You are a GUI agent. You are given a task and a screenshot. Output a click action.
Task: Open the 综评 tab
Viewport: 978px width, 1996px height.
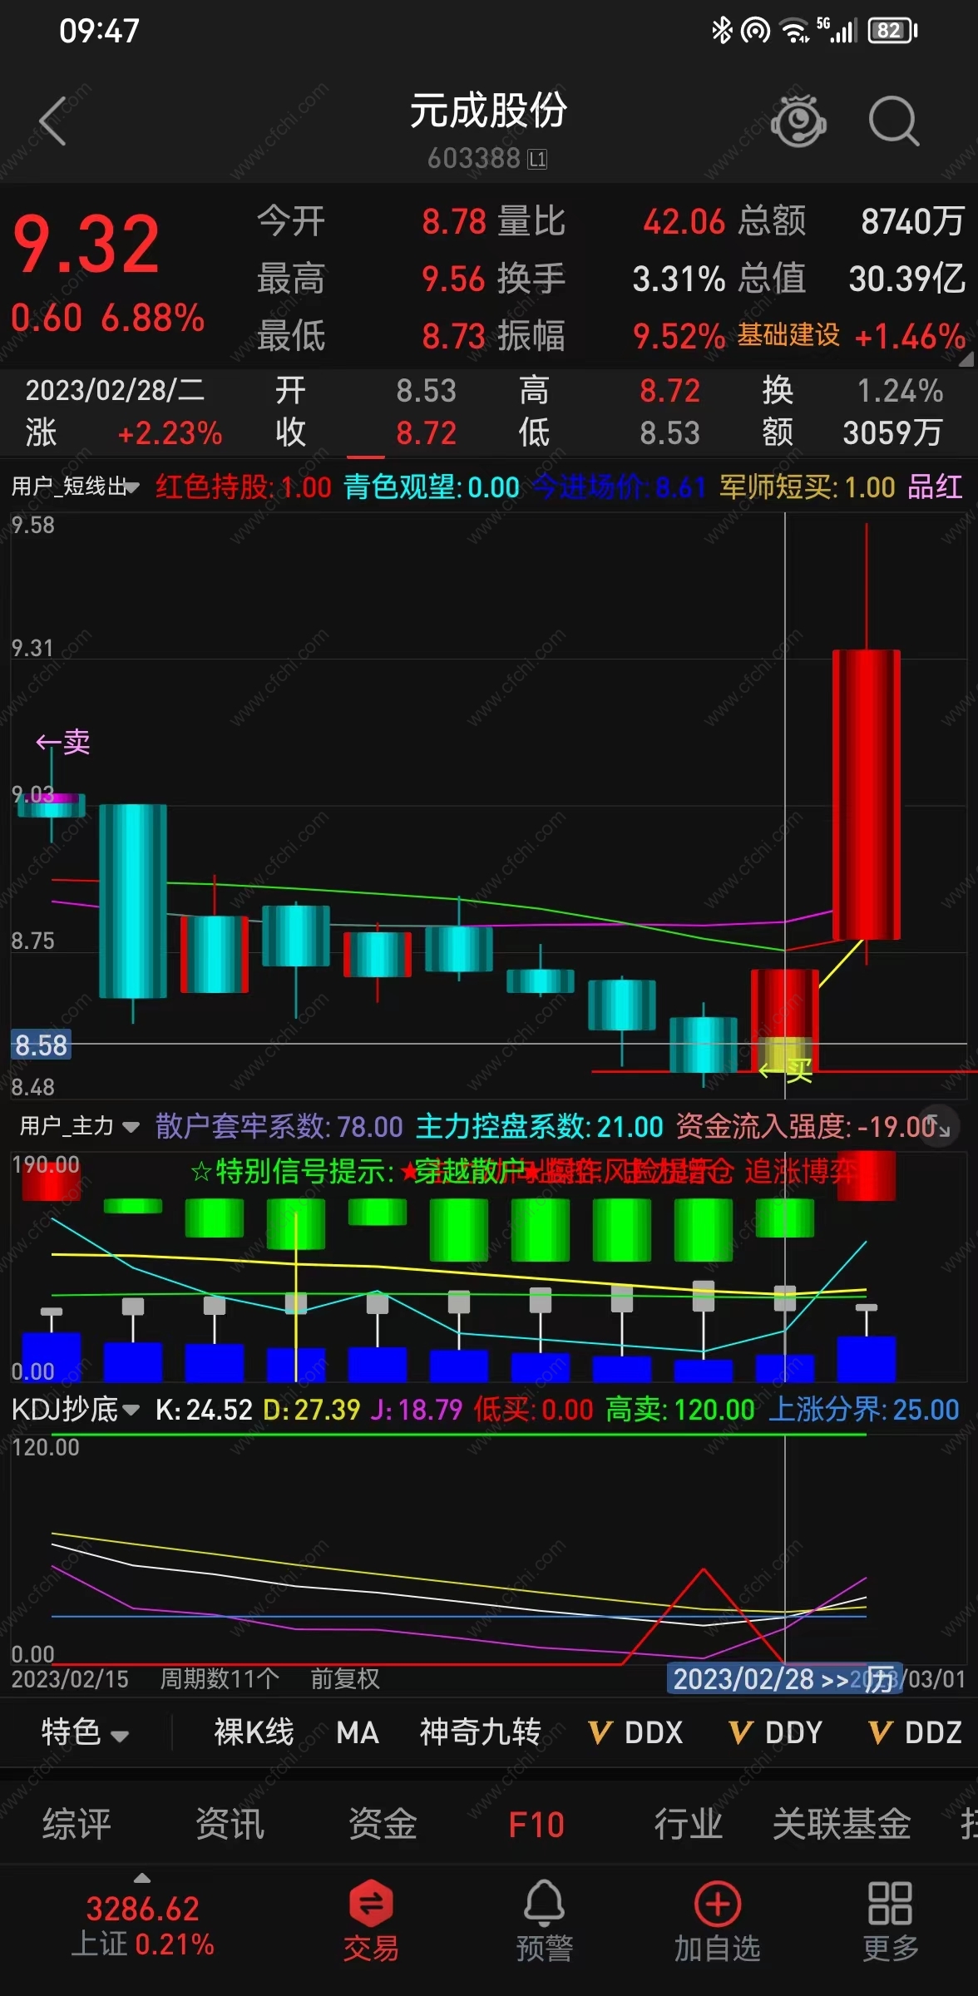[x=77, y=1824]
